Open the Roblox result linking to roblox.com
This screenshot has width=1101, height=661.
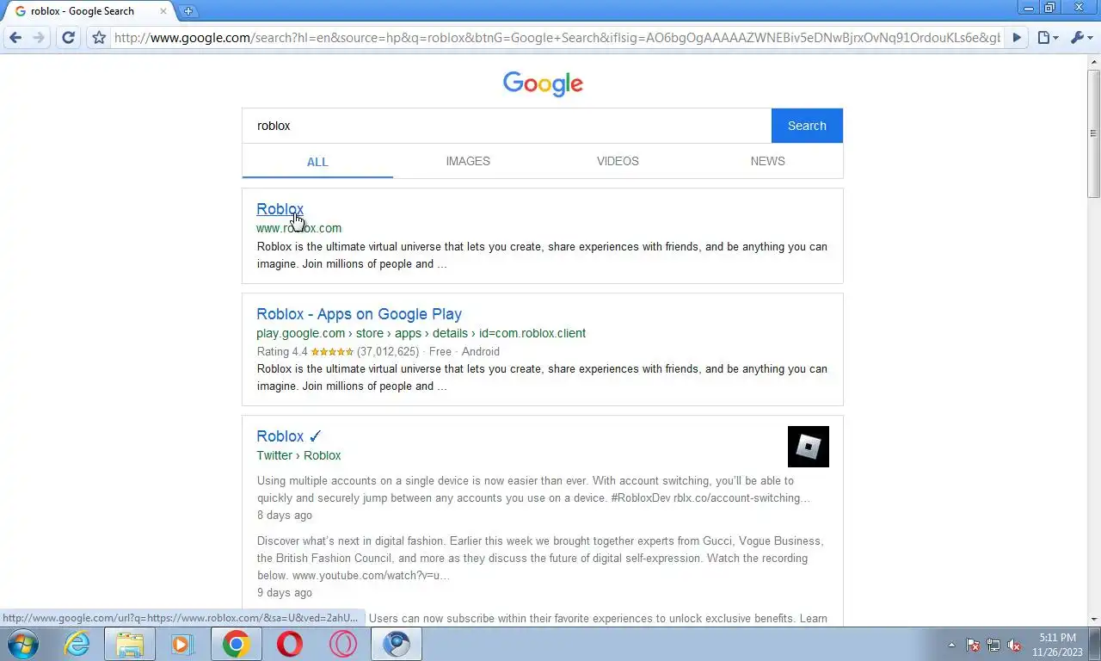(x=280, y=209)
